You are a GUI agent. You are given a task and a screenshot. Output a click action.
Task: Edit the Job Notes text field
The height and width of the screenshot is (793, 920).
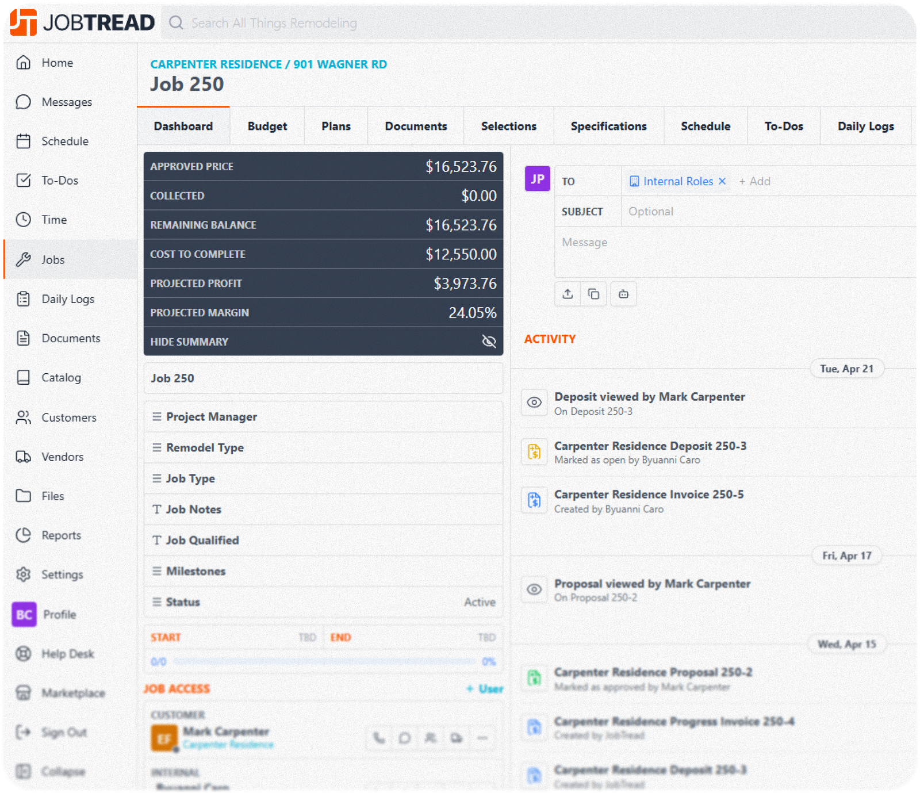click(x=323, y=509)
